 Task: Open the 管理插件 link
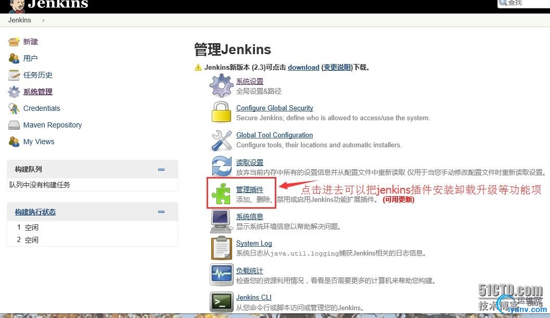coord(250,190)
